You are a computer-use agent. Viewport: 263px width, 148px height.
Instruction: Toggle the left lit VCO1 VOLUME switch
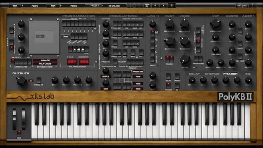pyautogui.click(x=167, y=59)
